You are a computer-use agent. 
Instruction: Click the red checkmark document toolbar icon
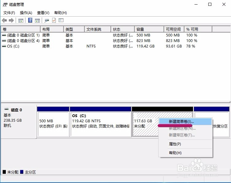(x=54, y=20)
